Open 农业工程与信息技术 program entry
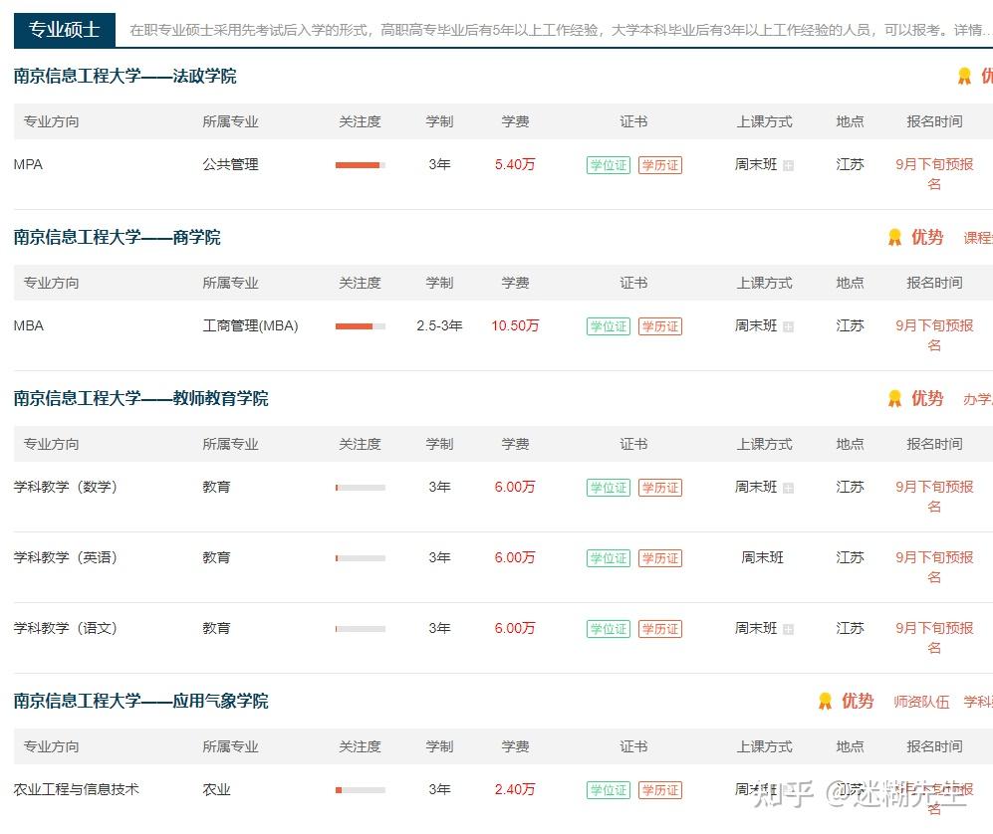 (x=76, y=789)
